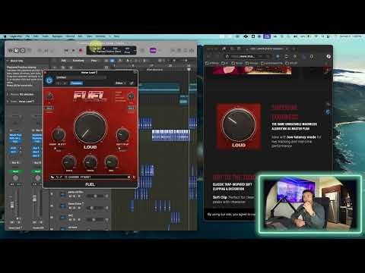Click the small top-right knob in Fuel

131,96
